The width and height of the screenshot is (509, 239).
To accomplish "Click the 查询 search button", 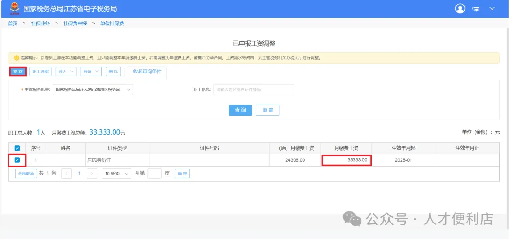I will 240,110.
